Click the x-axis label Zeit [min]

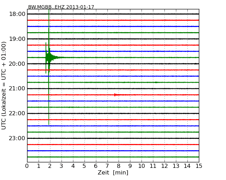click(x=113, y=172)
